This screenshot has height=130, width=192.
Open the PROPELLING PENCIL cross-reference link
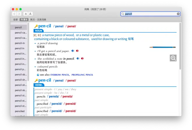82,75
